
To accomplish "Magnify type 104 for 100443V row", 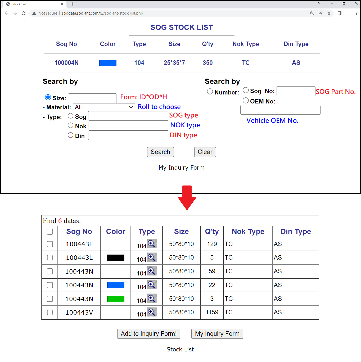I will pyautogui.click(x=152, y=312).
